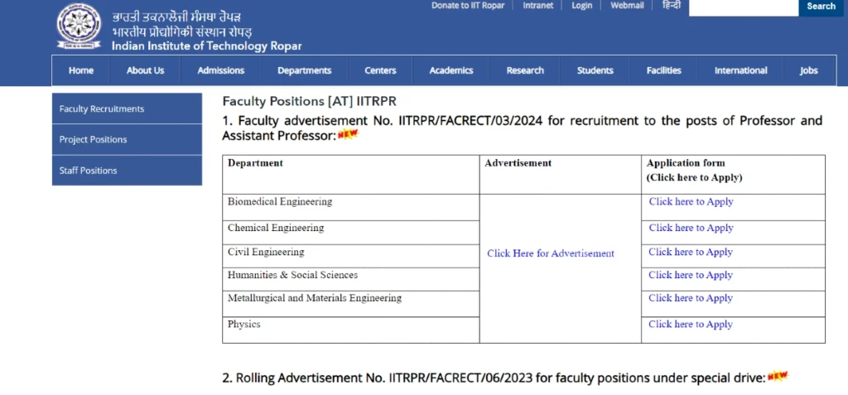Click the Advertisement column header

tap(561, 174)
